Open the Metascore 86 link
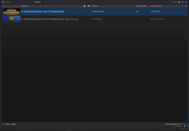This screenshot has height=131, width=189. coord(137,12)
